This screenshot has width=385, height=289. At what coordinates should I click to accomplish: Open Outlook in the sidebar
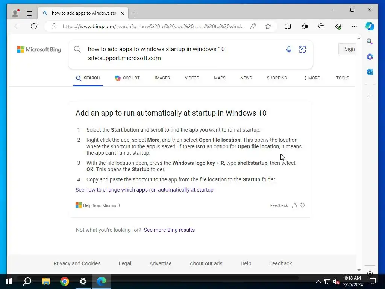[x=370, y=72]
